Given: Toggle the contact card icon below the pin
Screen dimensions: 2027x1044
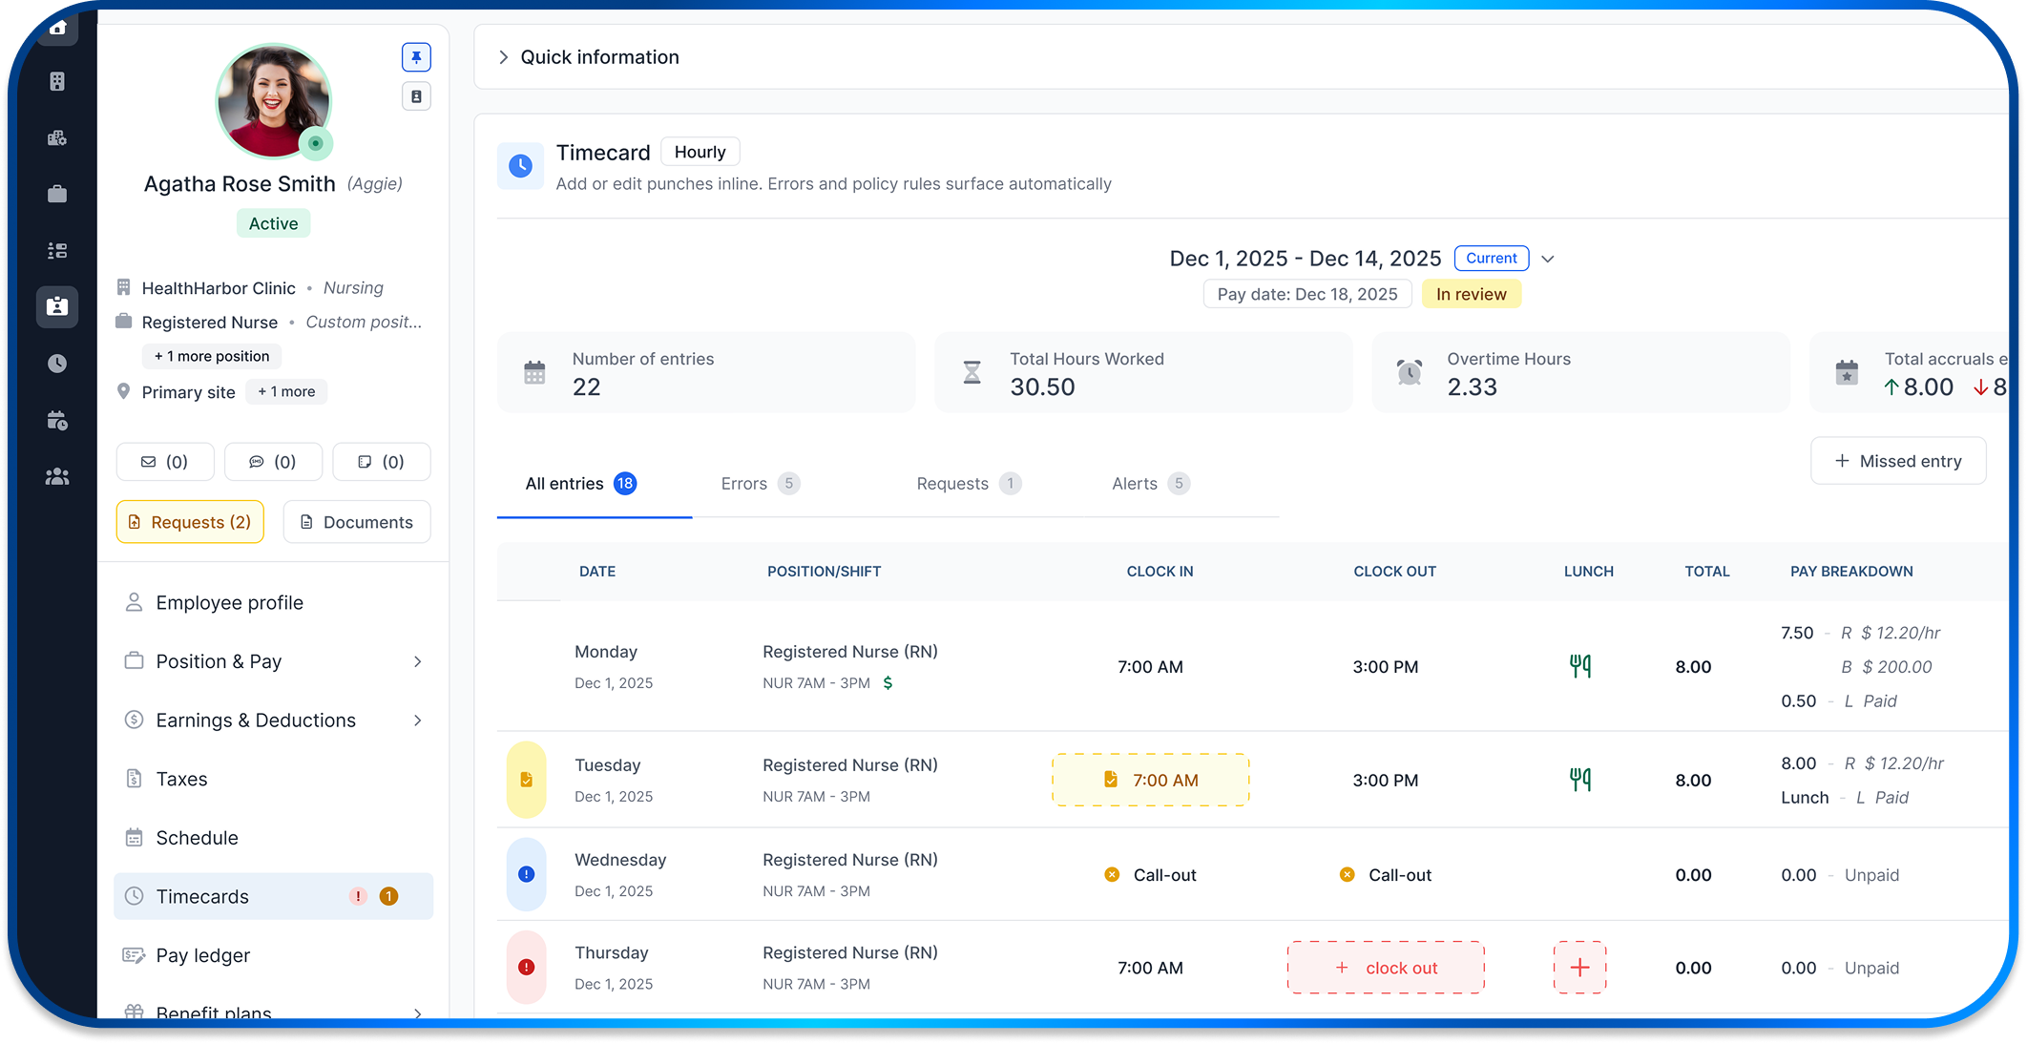Looking at the screenshot, I should pos(416,95).
